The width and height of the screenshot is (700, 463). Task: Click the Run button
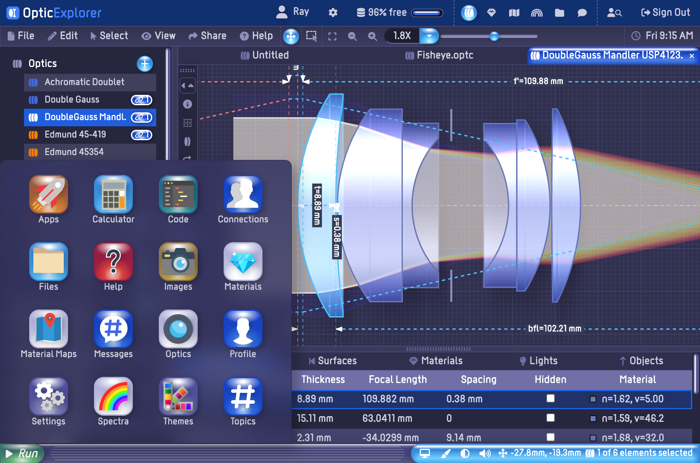click(22, 453)
